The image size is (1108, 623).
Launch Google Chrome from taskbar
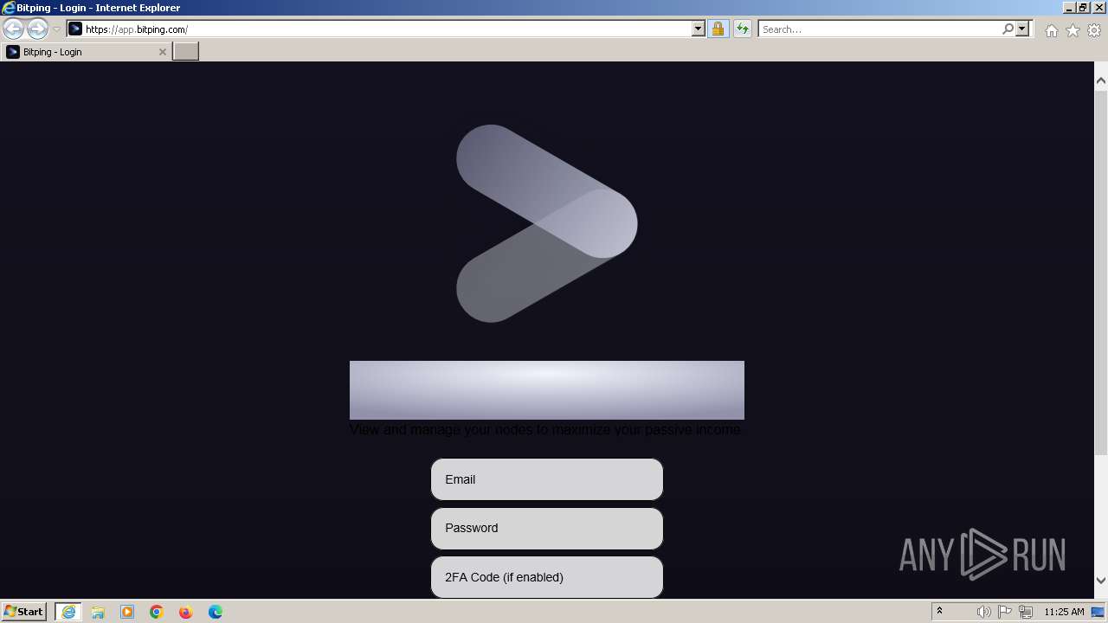157,612
